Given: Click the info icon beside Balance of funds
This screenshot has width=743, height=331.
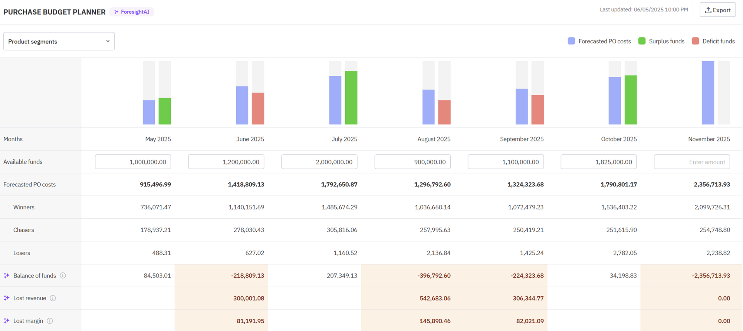Looking at the screenshot, I should point(63,276).
